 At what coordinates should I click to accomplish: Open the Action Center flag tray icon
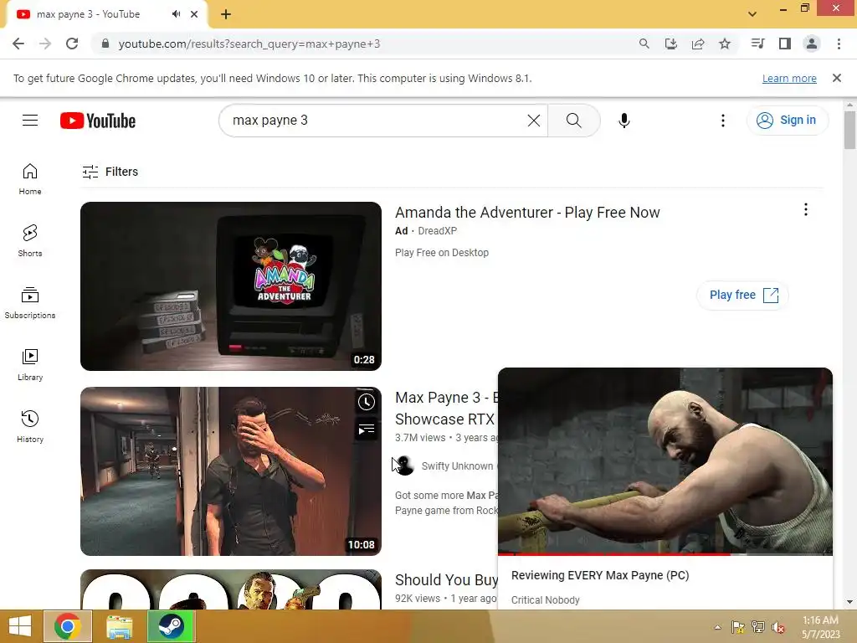click(x=738, y=627)
